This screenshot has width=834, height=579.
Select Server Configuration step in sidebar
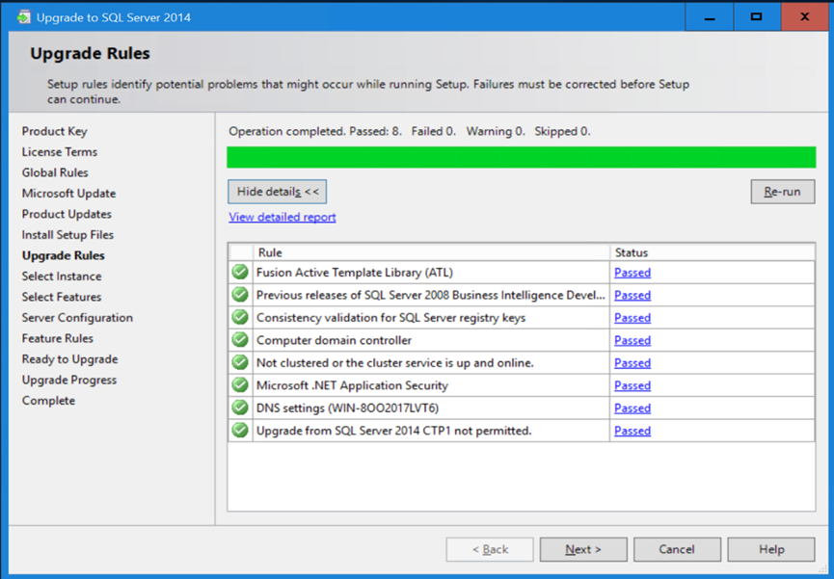click(77, 318)
